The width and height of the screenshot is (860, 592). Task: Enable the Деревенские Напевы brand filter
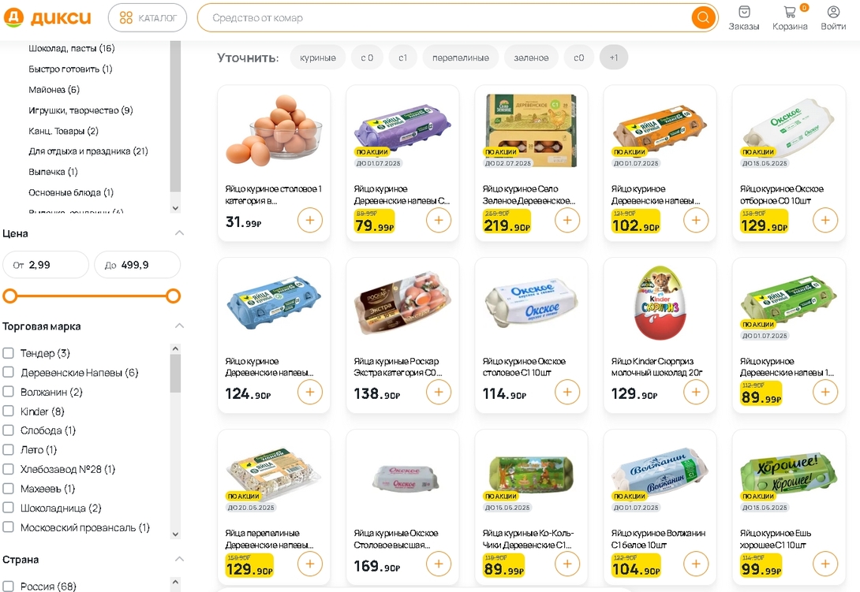9,372
